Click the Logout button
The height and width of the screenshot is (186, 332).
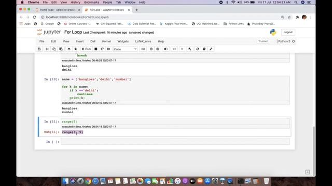(288, 32)
